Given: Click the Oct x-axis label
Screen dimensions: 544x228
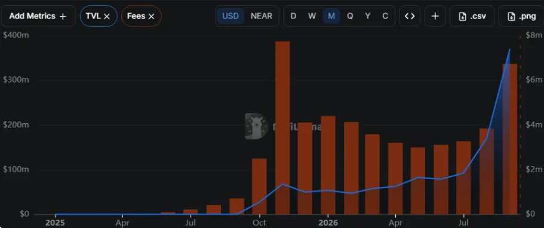Looking at the screenshot, I should pos(260,222).
